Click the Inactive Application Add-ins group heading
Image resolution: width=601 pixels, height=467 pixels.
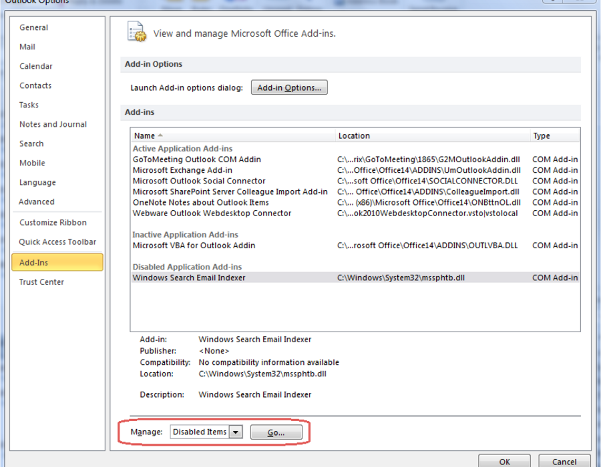pos(185,235)
